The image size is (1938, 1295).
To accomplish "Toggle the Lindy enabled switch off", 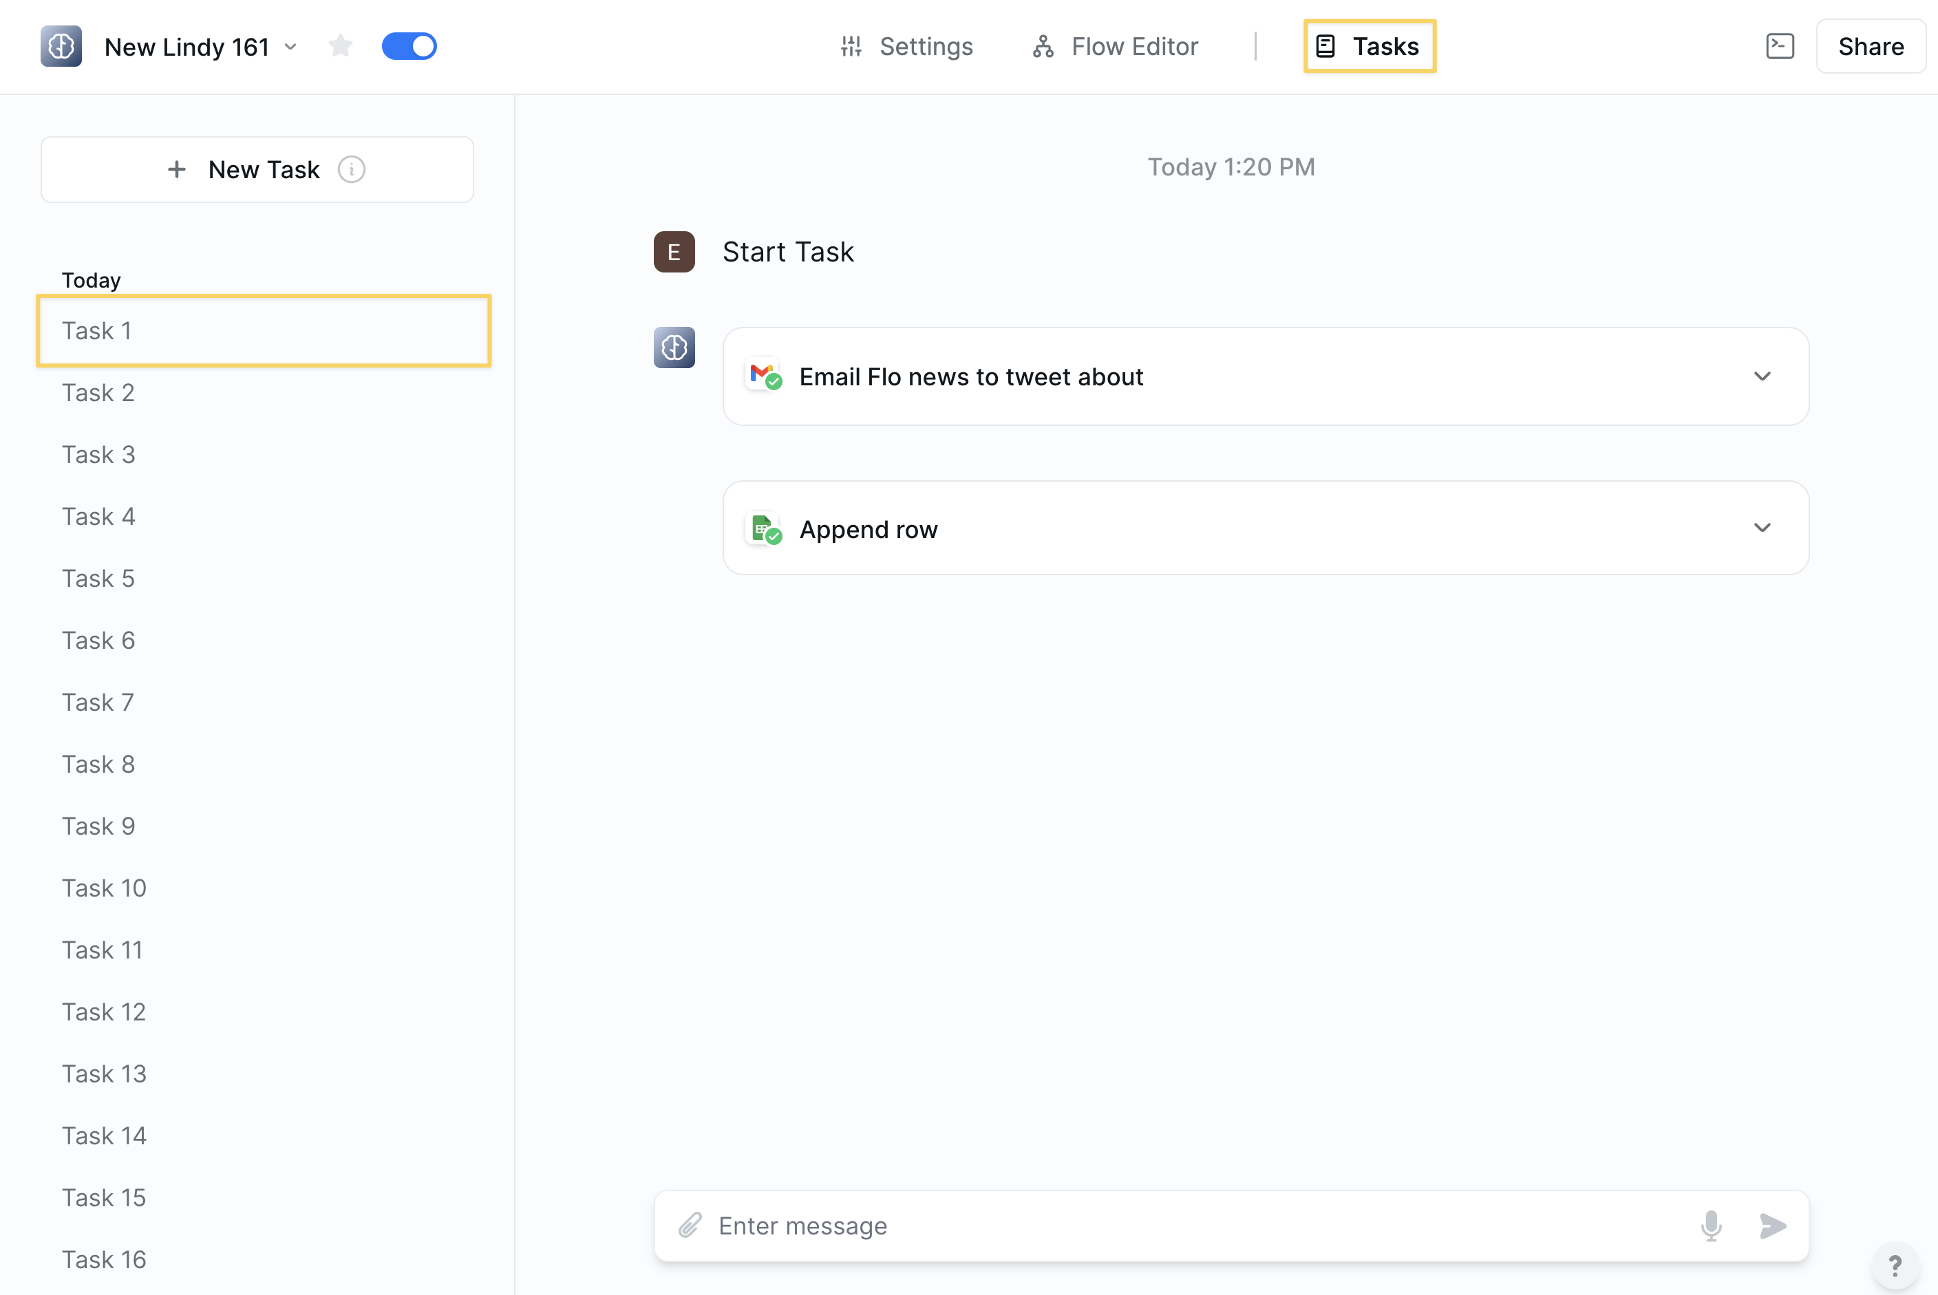I will point(409,46).
